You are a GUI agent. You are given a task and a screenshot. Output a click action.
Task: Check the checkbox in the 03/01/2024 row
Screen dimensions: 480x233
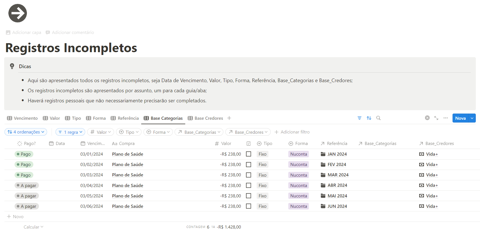coord(248,154)
